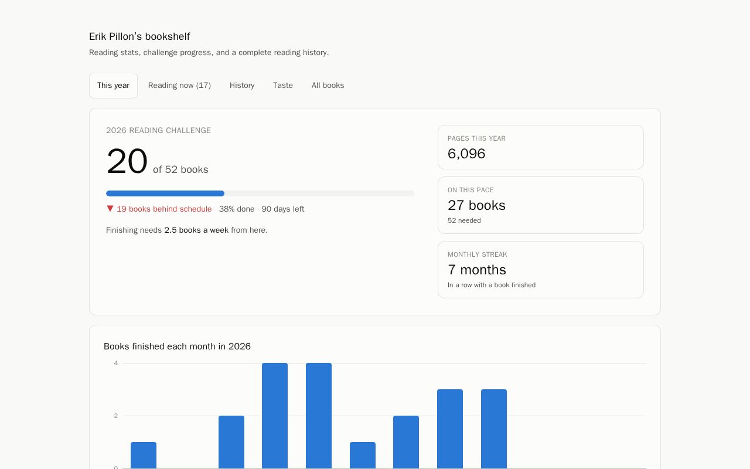Click "19 books behind schedule" text
Image resolution: width=750 pixels, height=469 pixels.
pos(164,209)
